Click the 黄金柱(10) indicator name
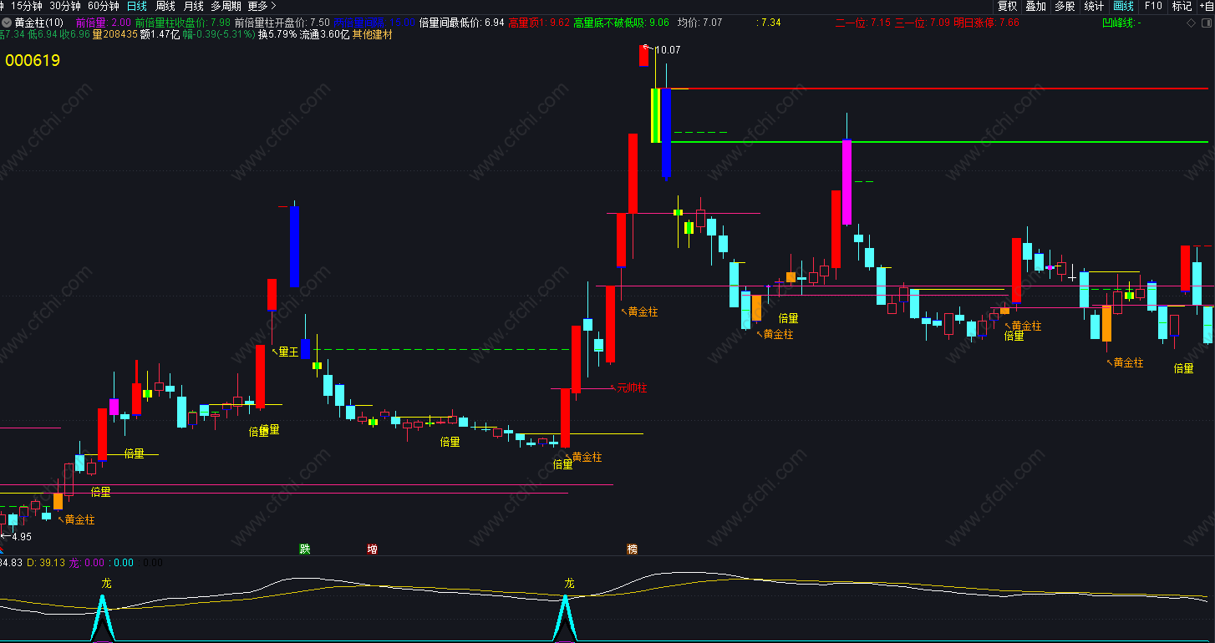Image resolution: width=1215 pixels, height=643 pixels. click(x=38, y=23)
